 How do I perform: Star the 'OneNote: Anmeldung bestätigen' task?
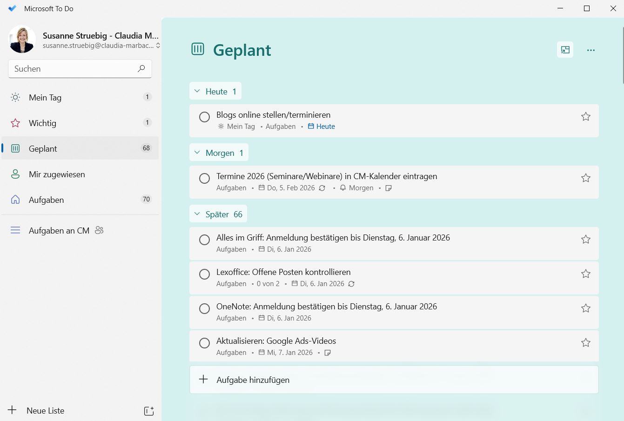(586, 308)
